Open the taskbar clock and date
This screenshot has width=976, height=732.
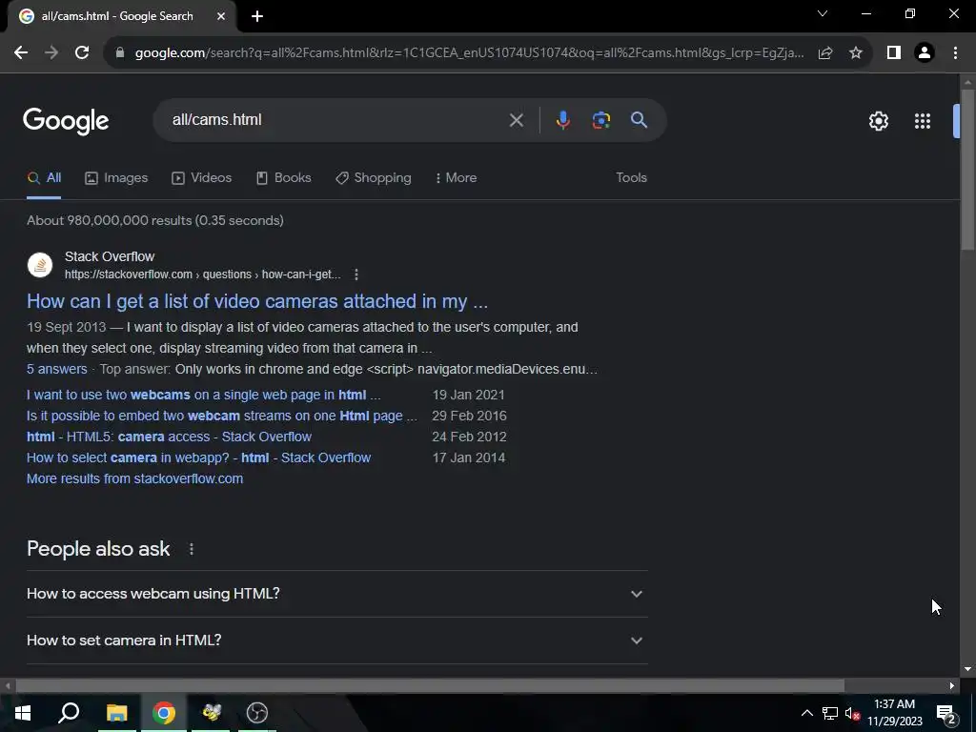coord(894,713)
